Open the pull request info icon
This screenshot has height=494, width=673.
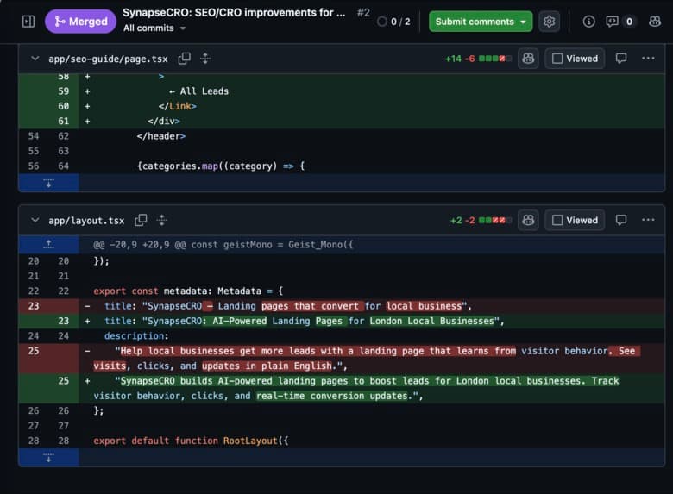(x=588, y=22)
